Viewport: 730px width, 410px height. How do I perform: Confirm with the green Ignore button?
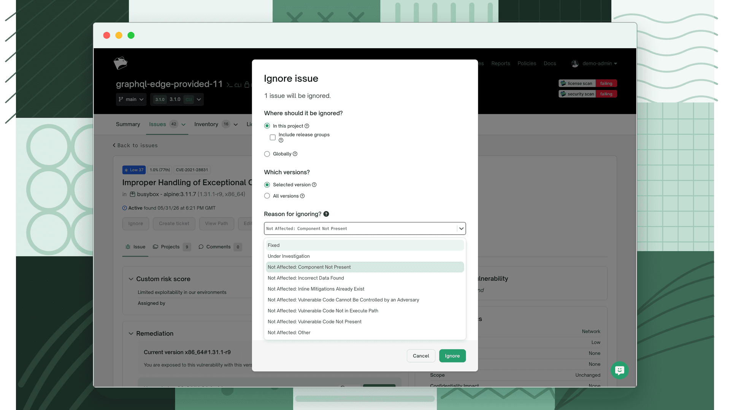point(452,356)
